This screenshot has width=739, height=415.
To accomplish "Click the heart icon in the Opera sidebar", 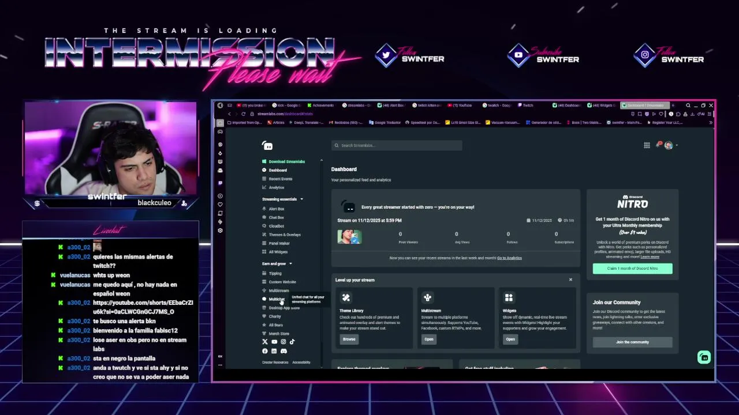I will coord(220,205).
